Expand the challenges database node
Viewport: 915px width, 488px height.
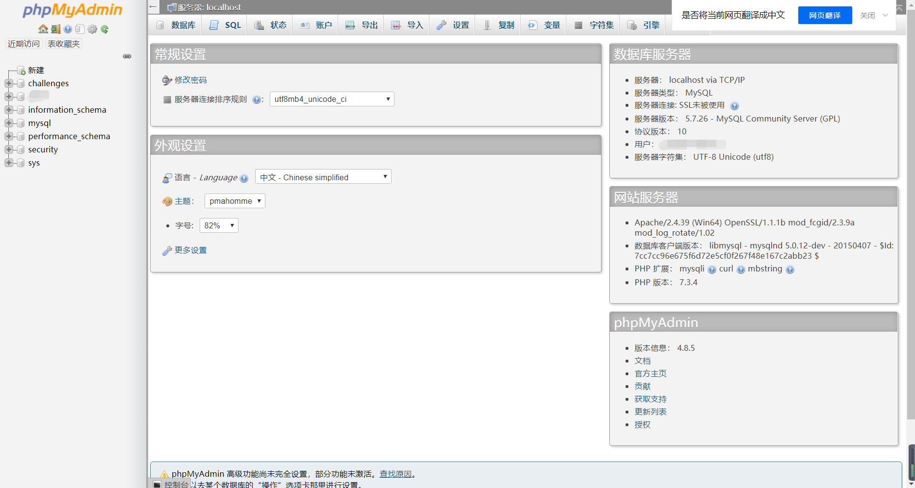click(9, 83)
